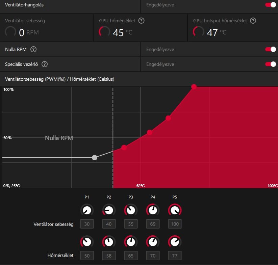Click the Ventilátor sebesség row label below graph
Viewport: 278px width, 265px height.
[x=54, y=224]
